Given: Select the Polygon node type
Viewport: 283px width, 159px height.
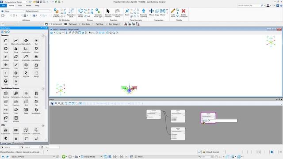Looking at the screenshot, I should 16,74.
